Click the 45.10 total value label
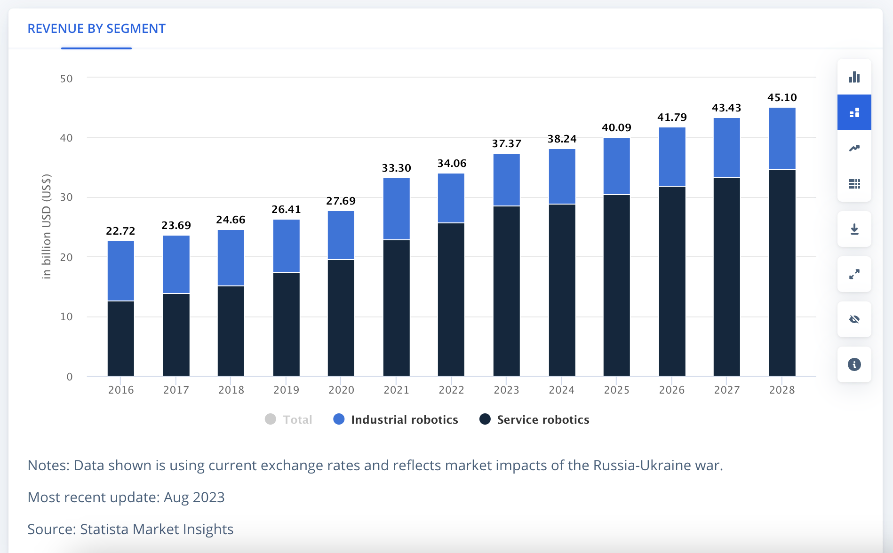This screenshot has height=553, width=893. 782,97
